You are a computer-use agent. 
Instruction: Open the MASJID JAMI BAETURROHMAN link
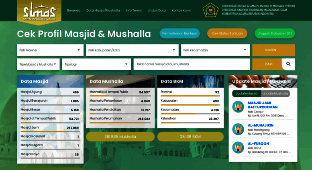pos(263,105)
